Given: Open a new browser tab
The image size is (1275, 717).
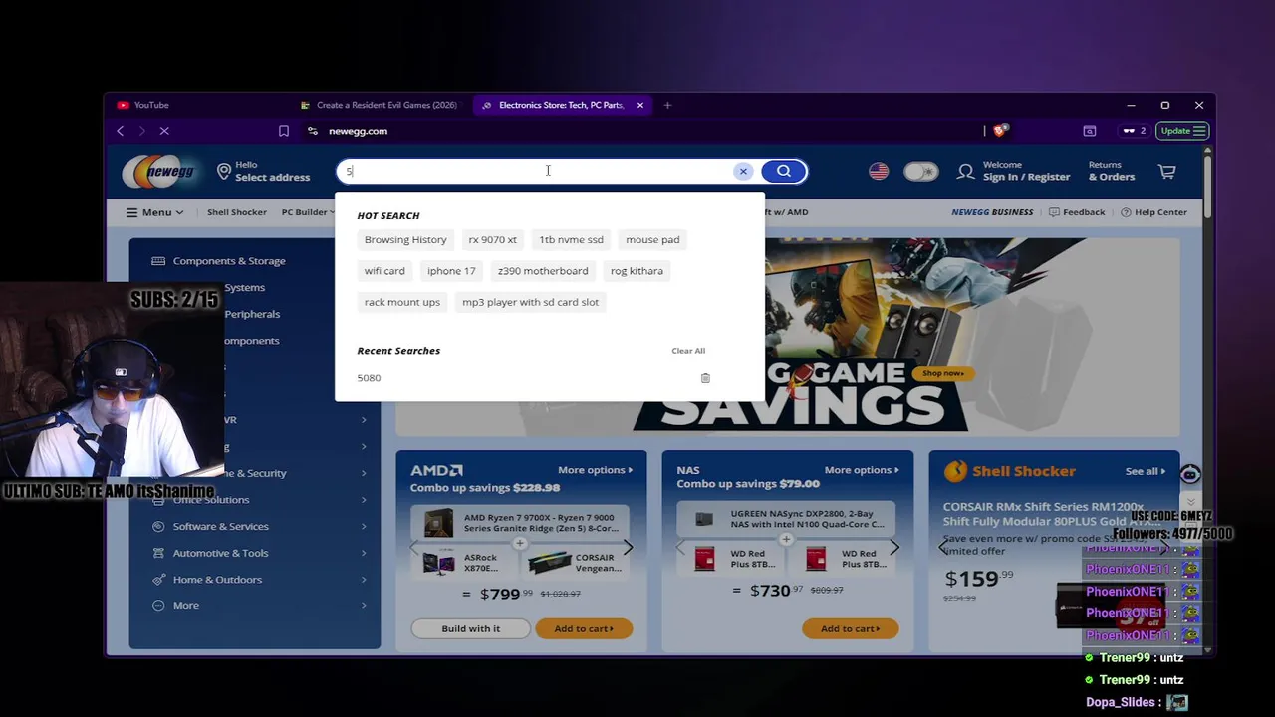Looking at the screenshot, I should click(x=667, y=105).
